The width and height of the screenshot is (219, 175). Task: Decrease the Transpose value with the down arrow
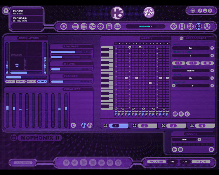point(174,86)
